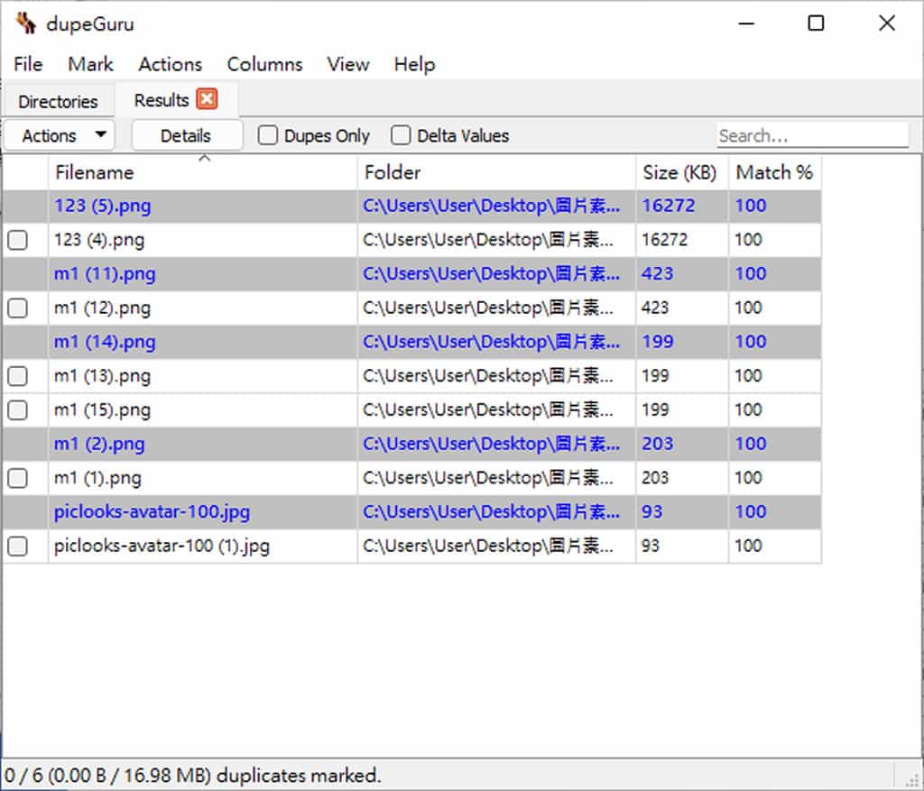924x791 pixels.
Task: Maximize the dupeGuru window
Action: coord(816,23)
